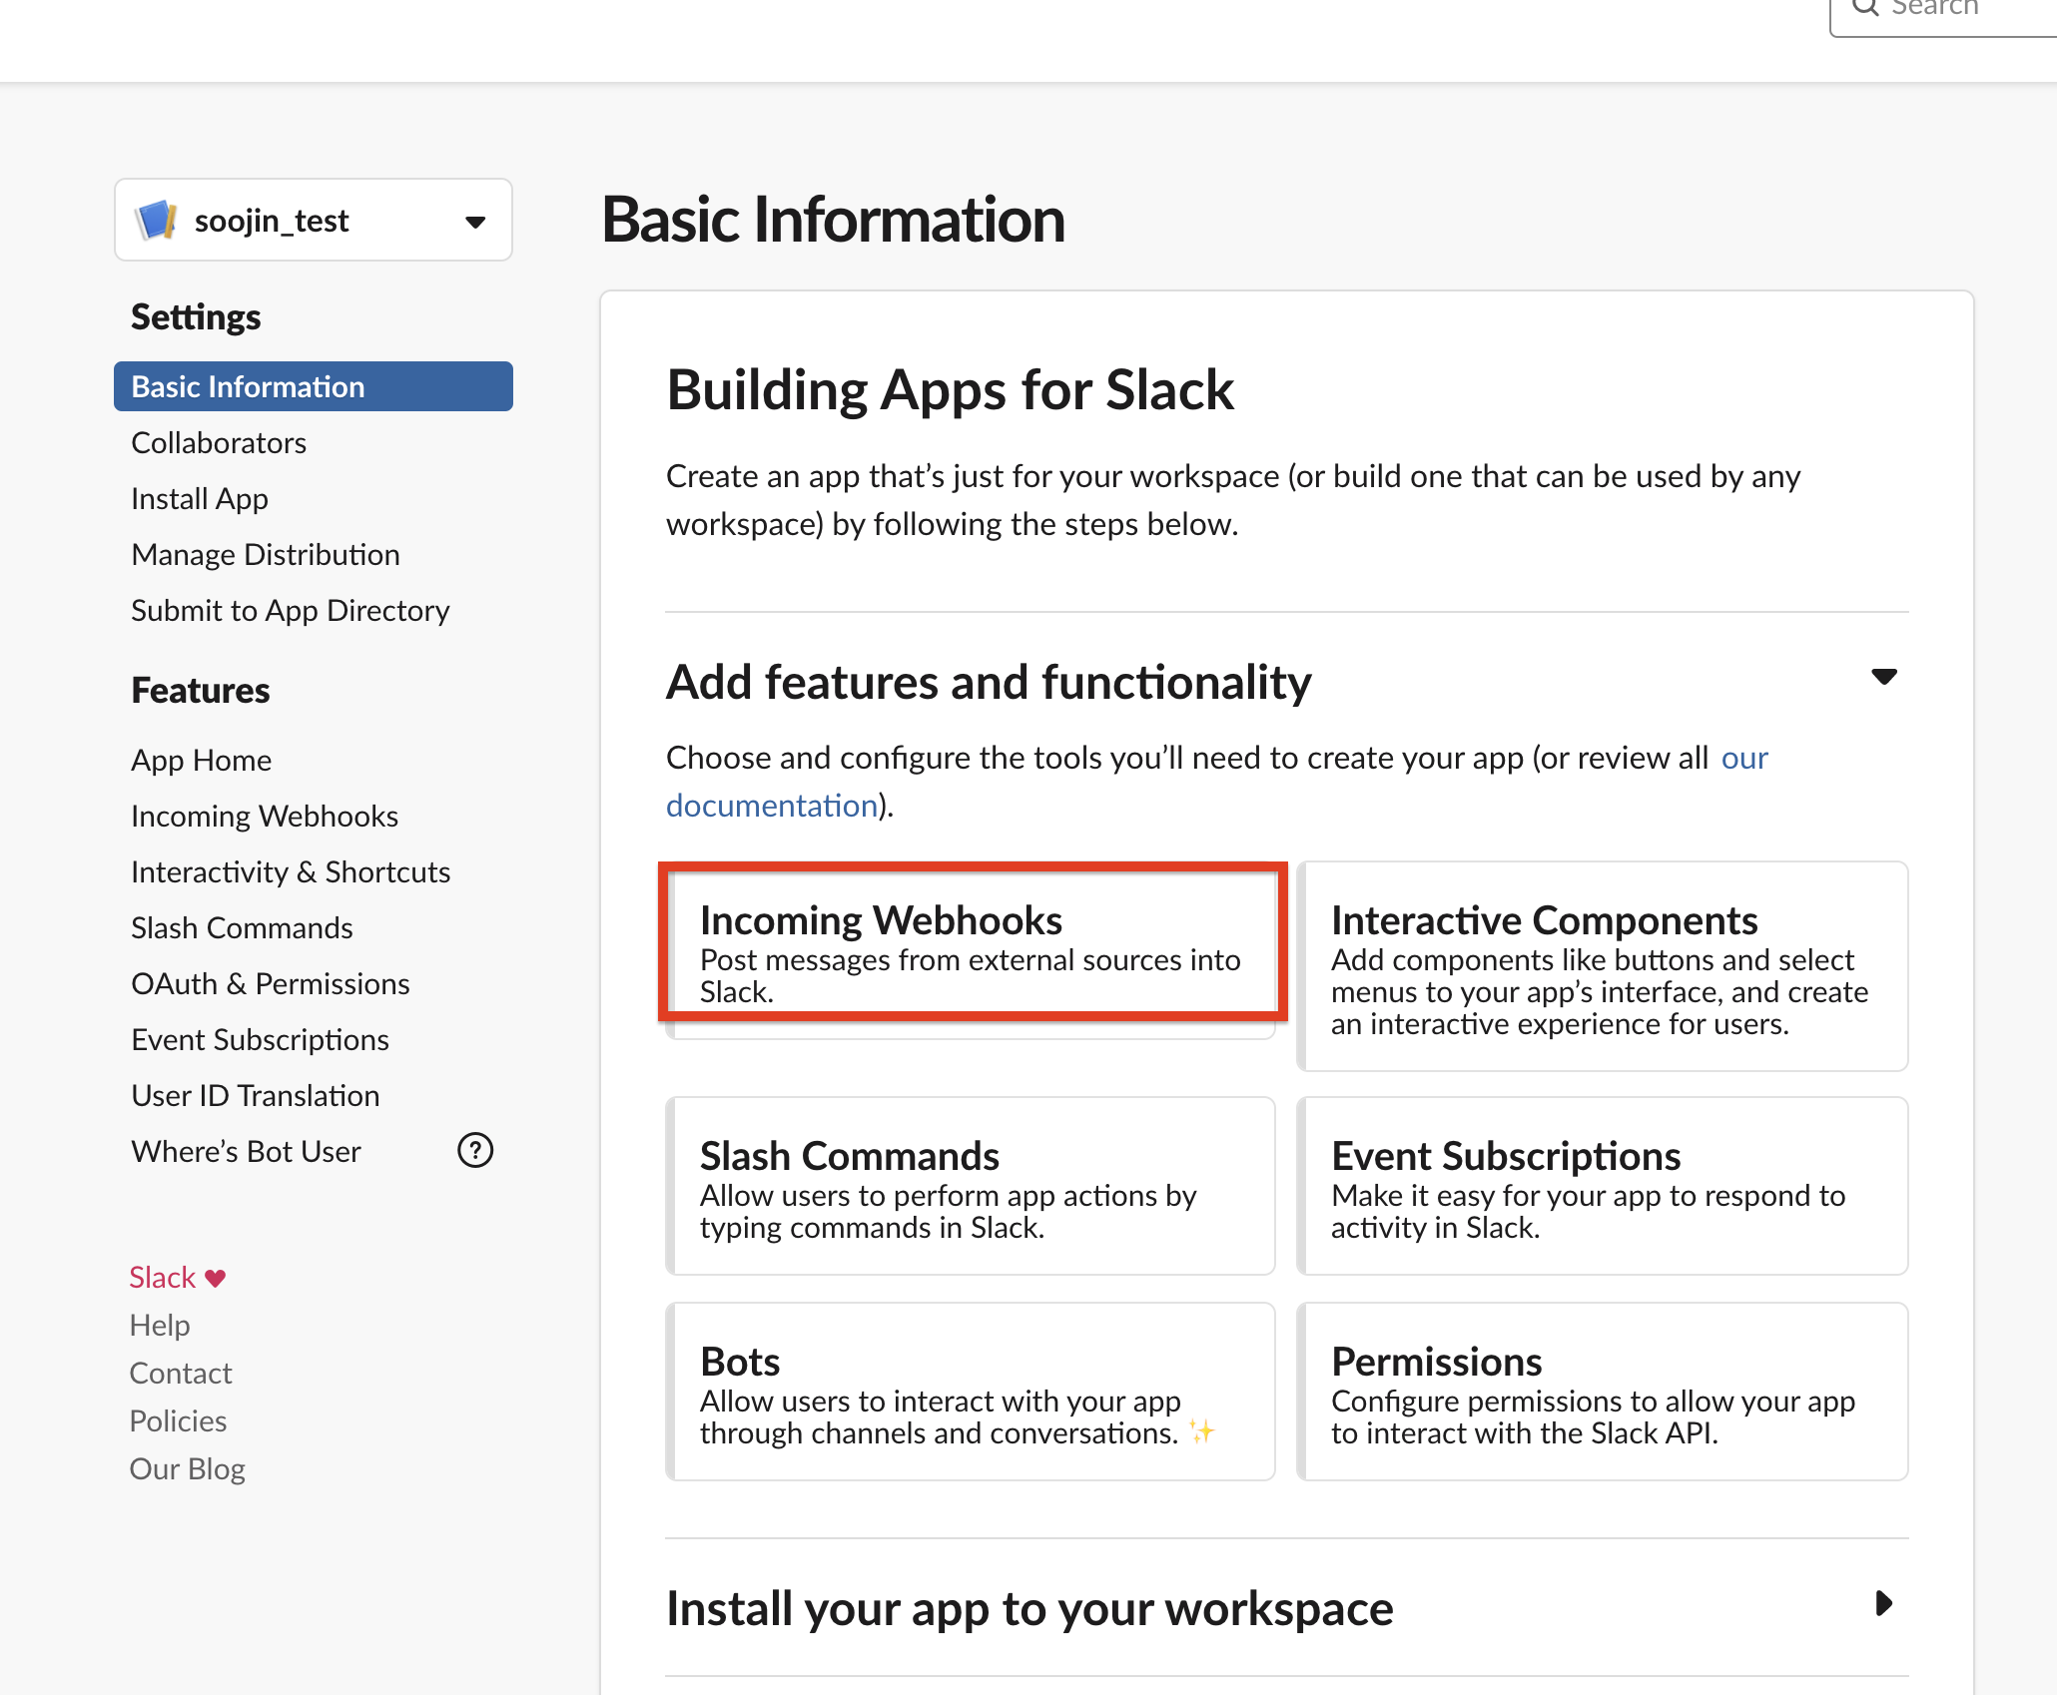Screen dimensions: 2057x1695
Task: Click the soojin_test app icon
Action: point(156,220)
